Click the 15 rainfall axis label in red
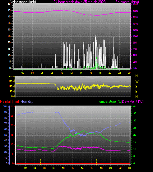The image size is (153, 172). (12, 135)
